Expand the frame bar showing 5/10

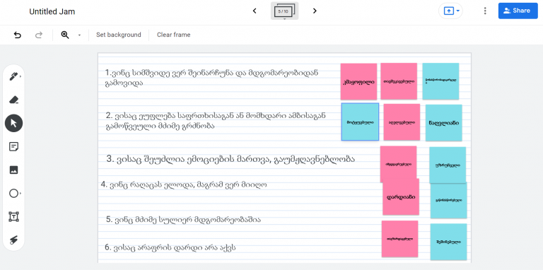[284, 11]
